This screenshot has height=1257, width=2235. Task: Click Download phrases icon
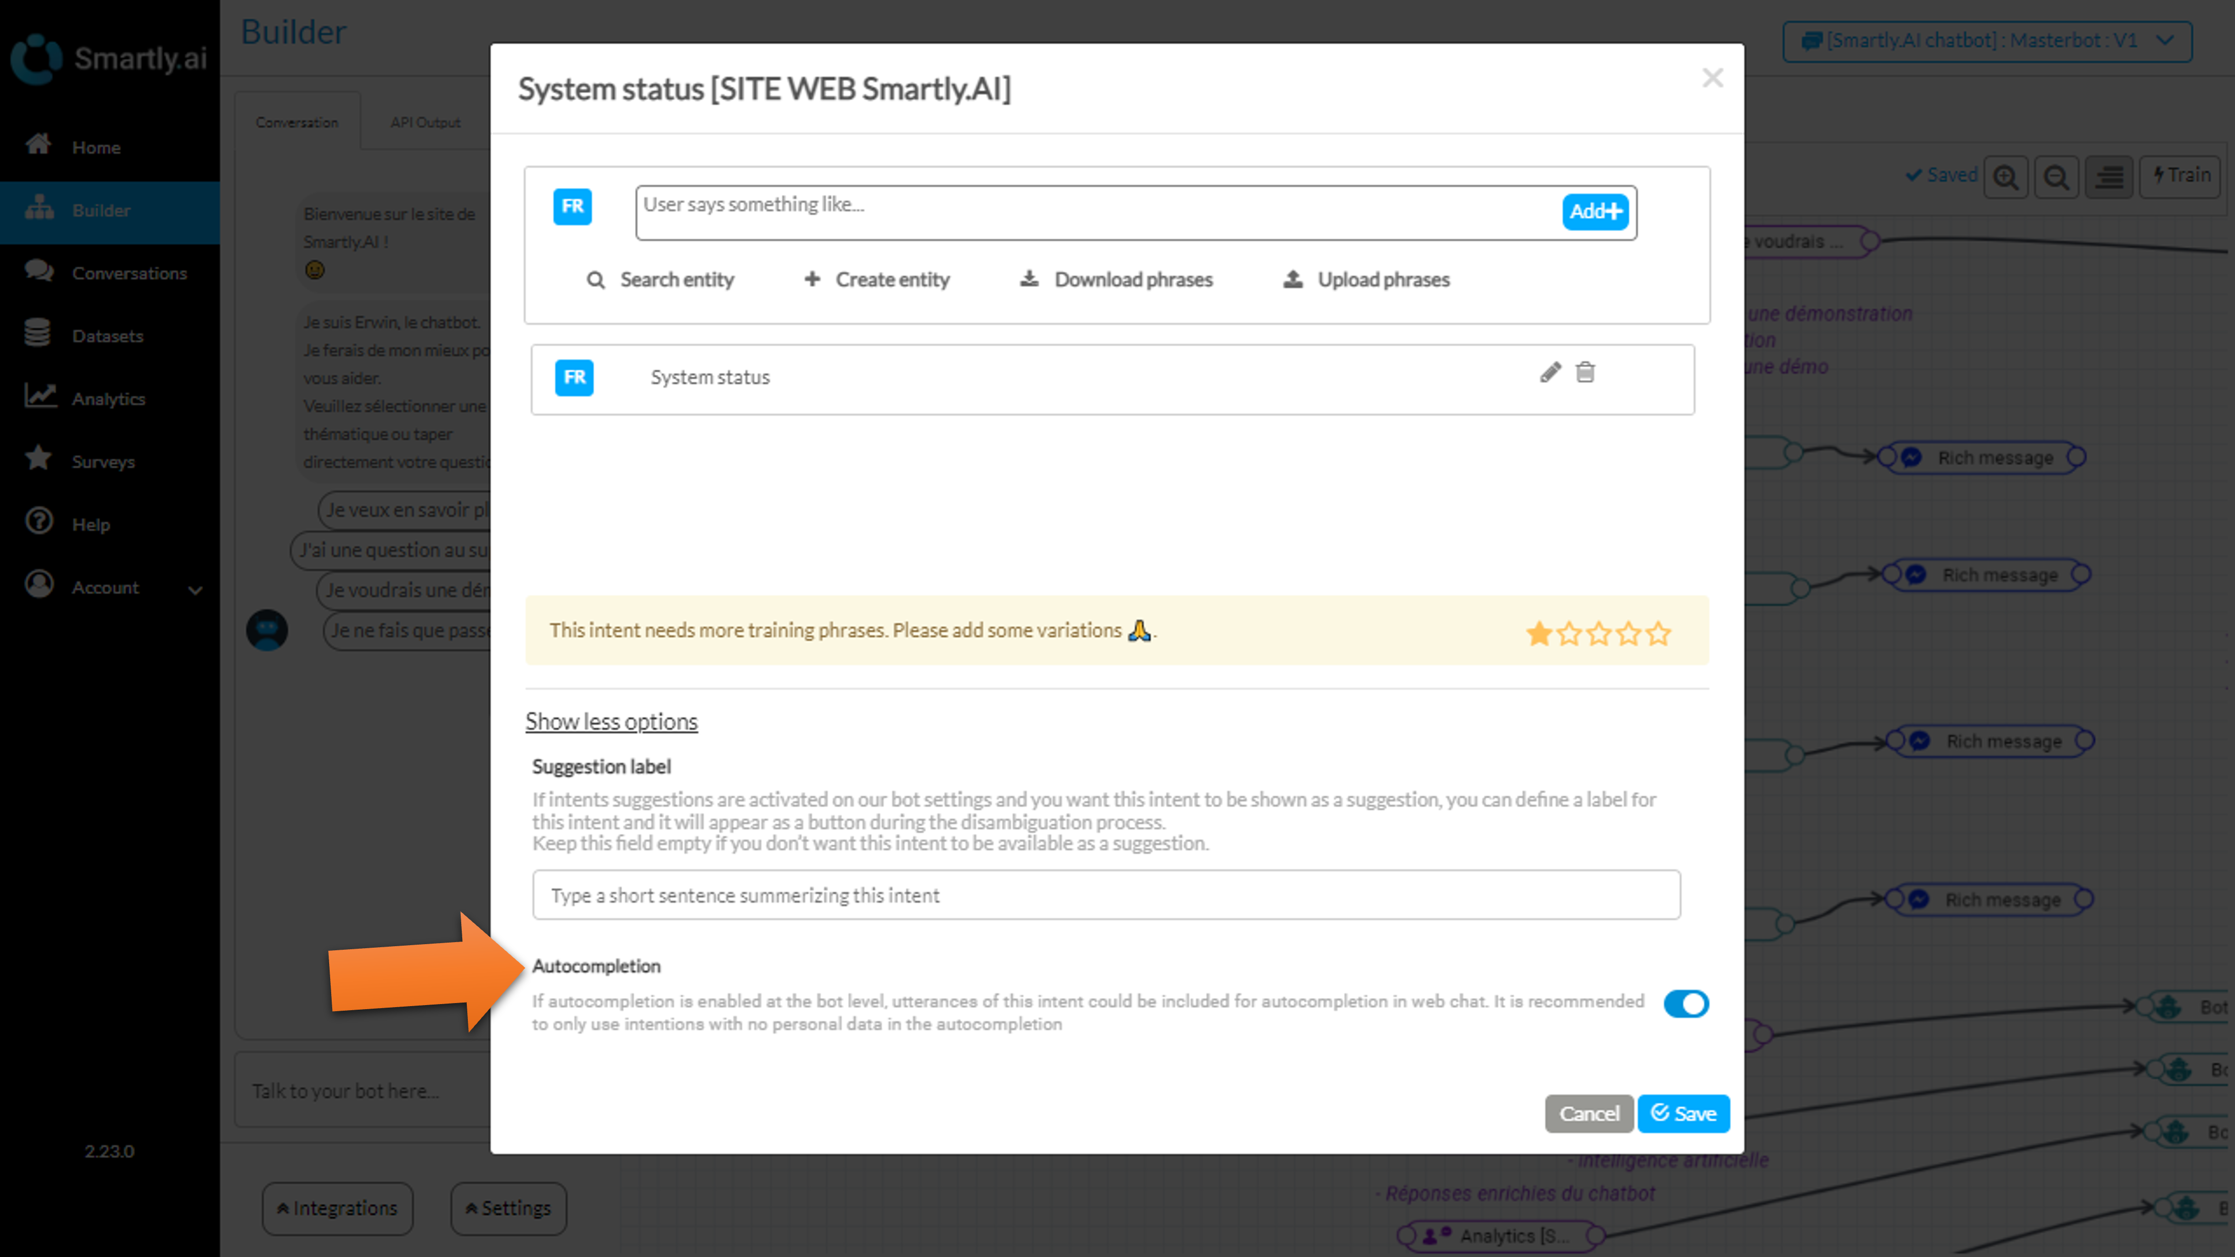point(1030,278)
